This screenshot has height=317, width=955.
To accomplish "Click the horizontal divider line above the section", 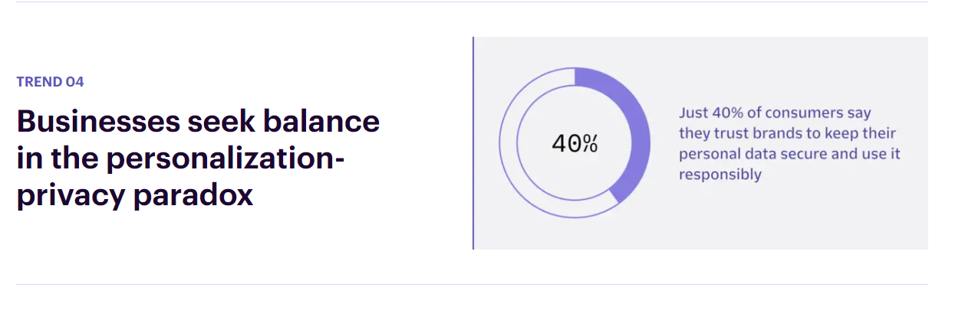I will click(472, 2).
